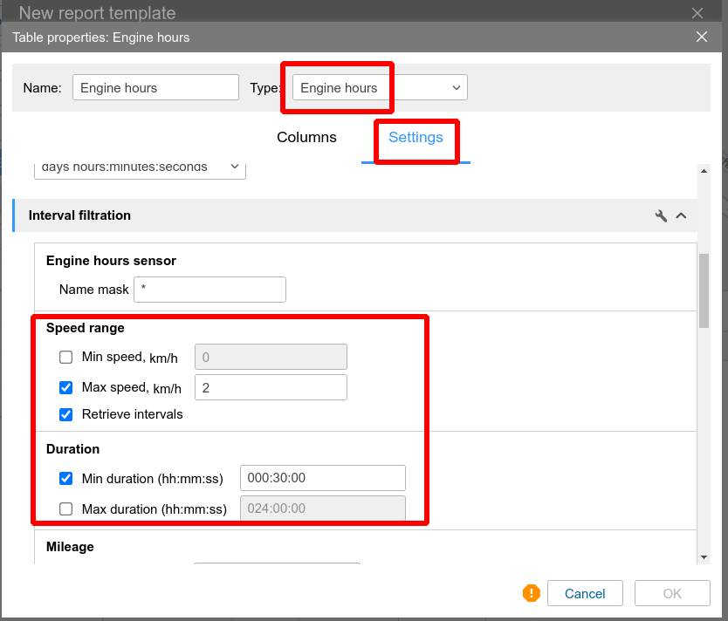Select the Settings tab
Viewport: 728px width, 621px height.
pyautogui.click(x=416, y=138)
